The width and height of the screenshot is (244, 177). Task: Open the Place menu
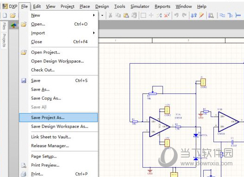coord(84,7)
